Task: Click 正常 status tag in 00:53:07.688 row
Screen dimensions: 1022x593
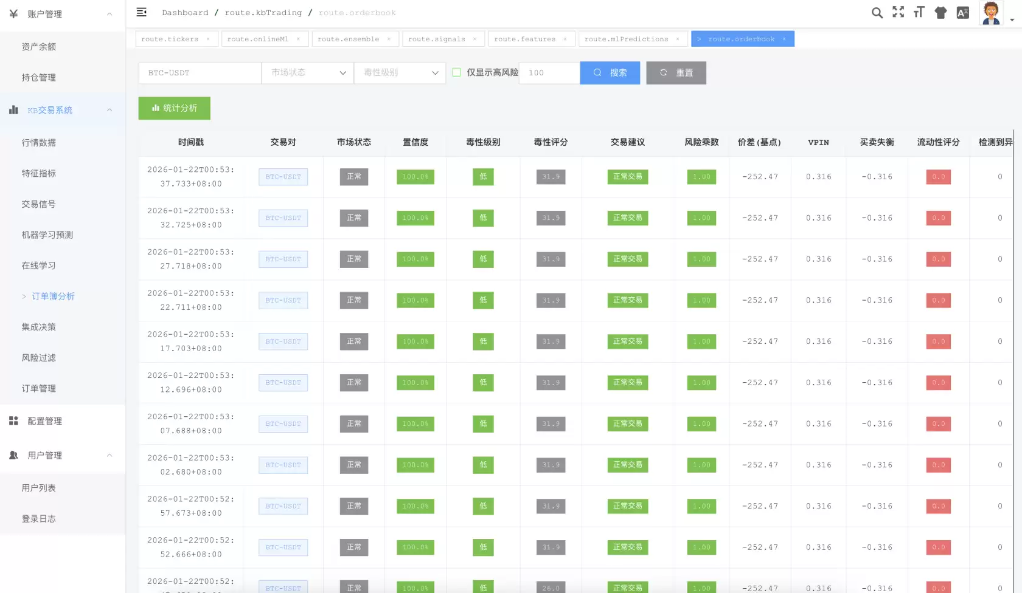Action: tap(353, 423)
